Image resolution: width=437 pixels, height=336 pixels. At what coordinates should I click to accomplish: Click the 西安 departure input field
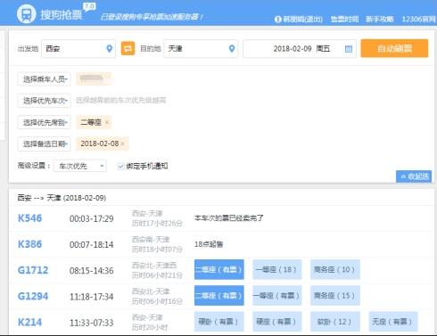(x=78, y=48)
